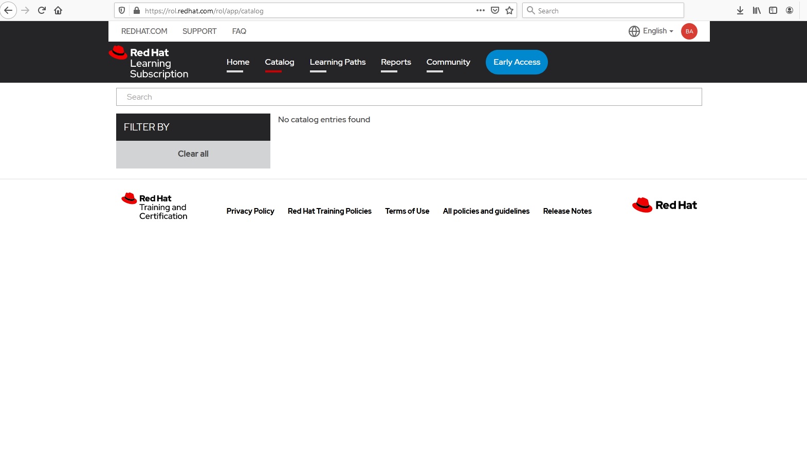This screenshot has height=469, width=807.
Task: Go to browser home via house icon
Action: click(58, 10)
